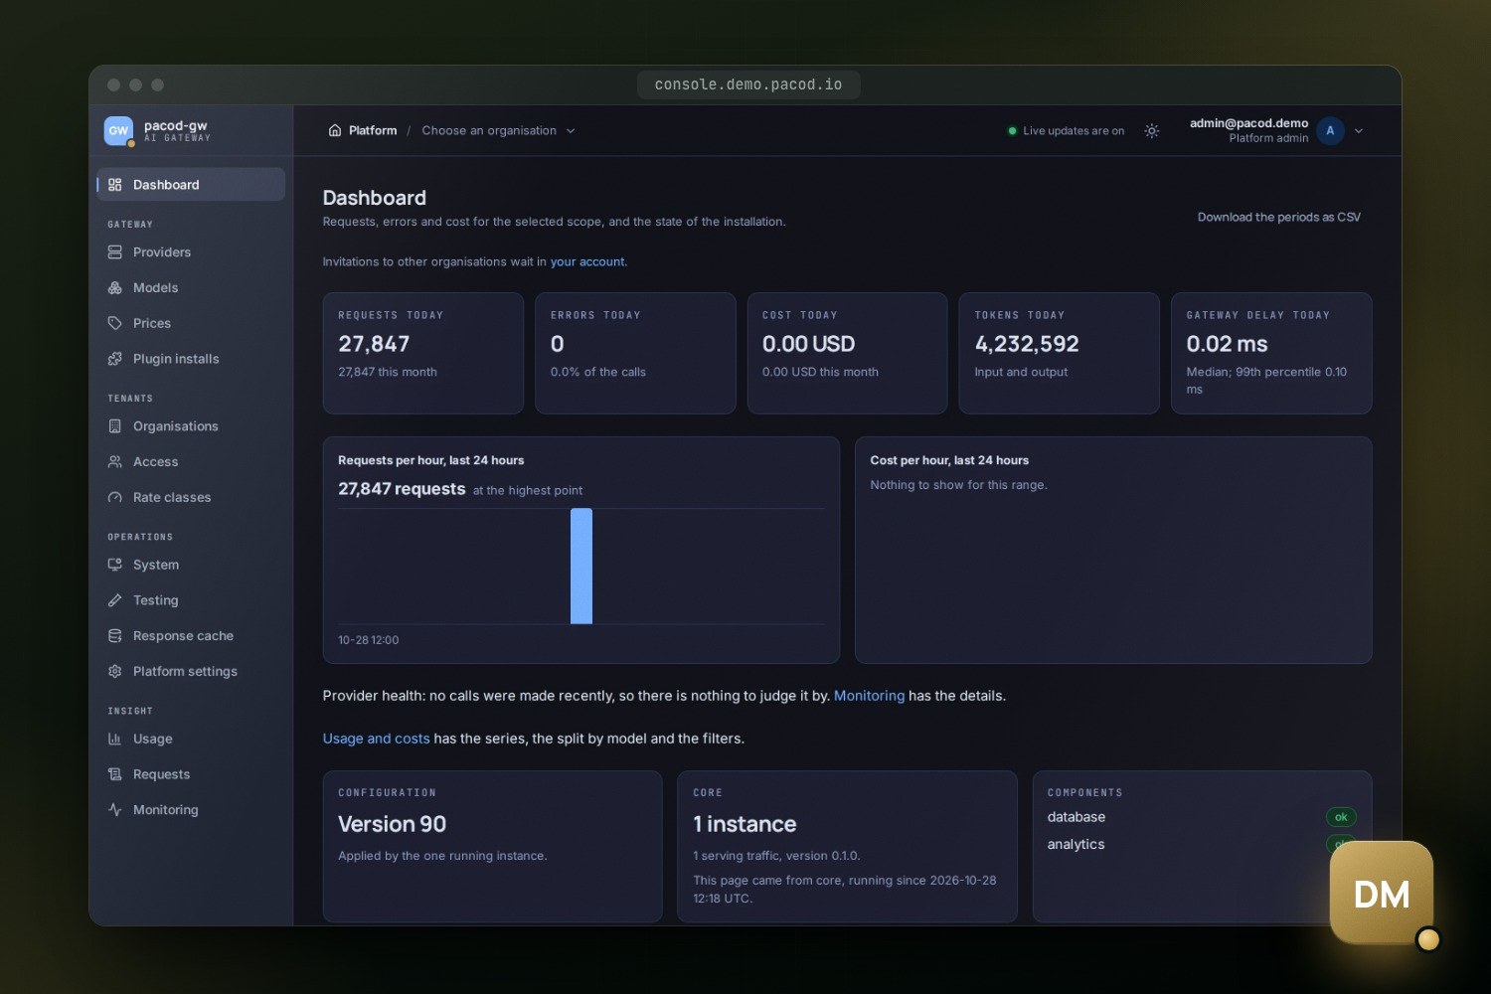The height and width of the screenshot is (994, 1491).
Task: Click the 'Version 90' configuration text
Action: (x=392, y=824)
